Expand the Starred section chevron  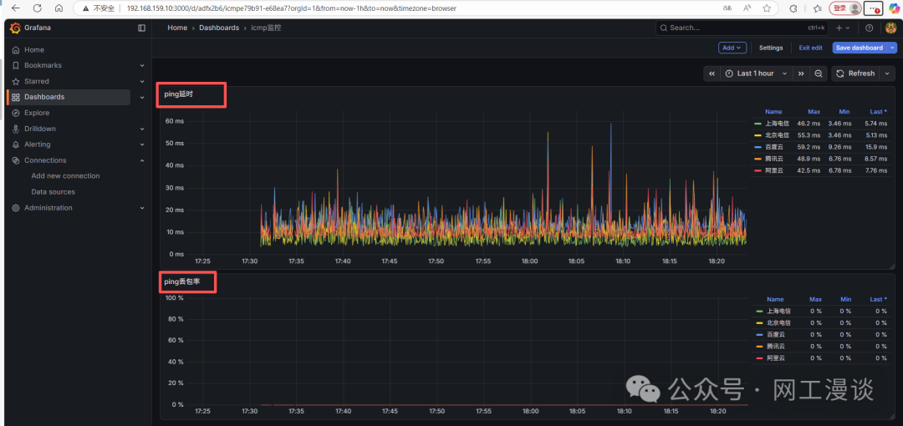tap(142, 81)
